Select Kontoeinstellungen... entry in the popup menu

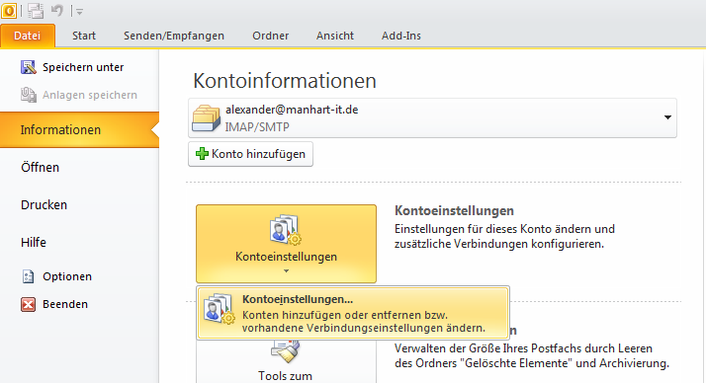[x=353, y=313]
